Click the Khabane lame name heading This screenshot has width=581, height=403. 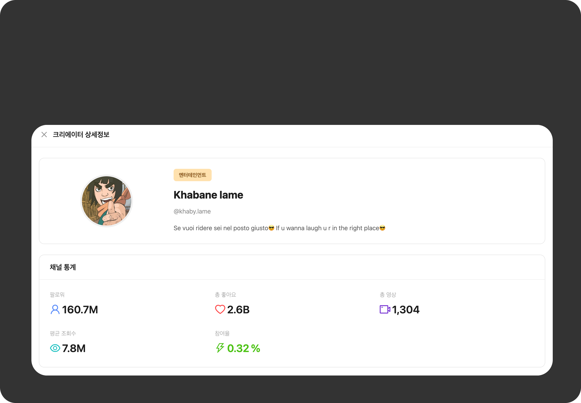tap(208, 195)
